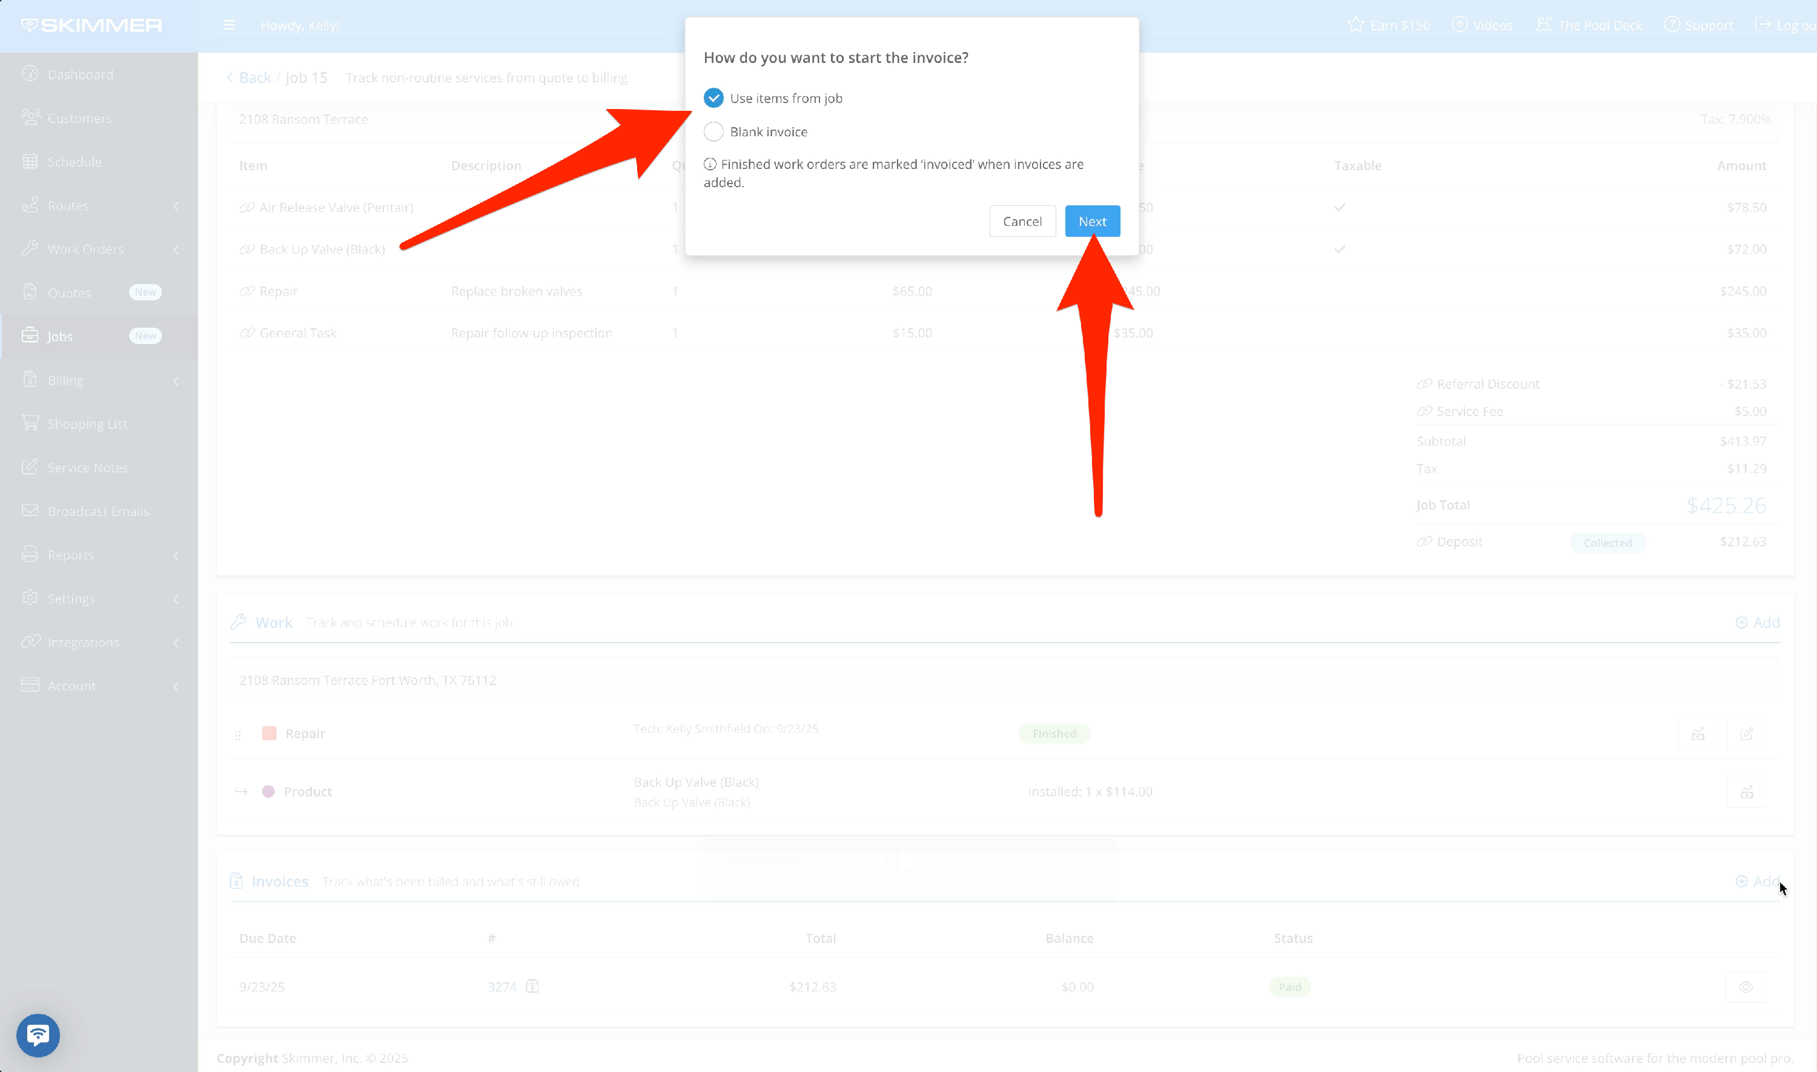Open the chat support bubble icon
Screen dimensions: 1817x1072
38,1035
